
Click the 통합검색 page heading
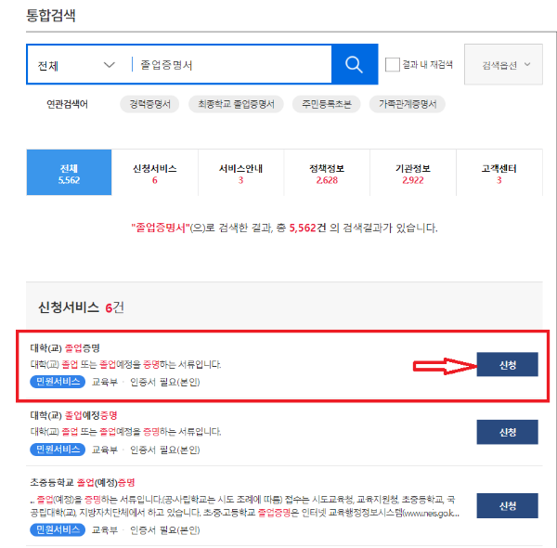click(x=51, y=15)
